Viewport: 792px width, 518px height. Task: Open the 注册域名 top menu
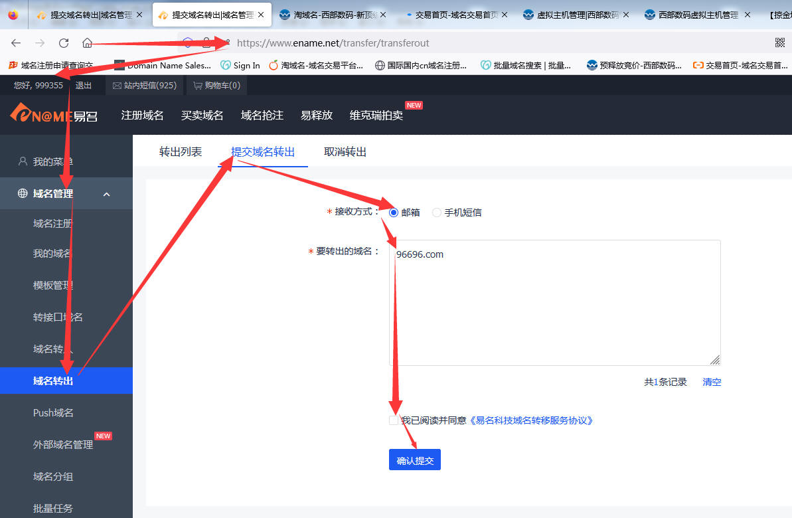[x=143, y=116]
